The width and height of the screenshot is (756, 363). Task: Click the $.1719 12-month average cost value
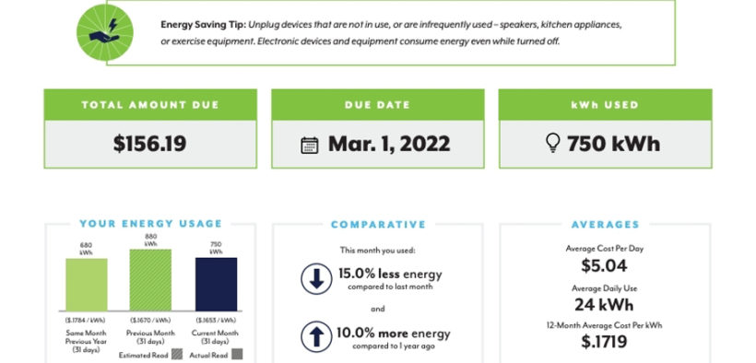(x=604, y=341)
